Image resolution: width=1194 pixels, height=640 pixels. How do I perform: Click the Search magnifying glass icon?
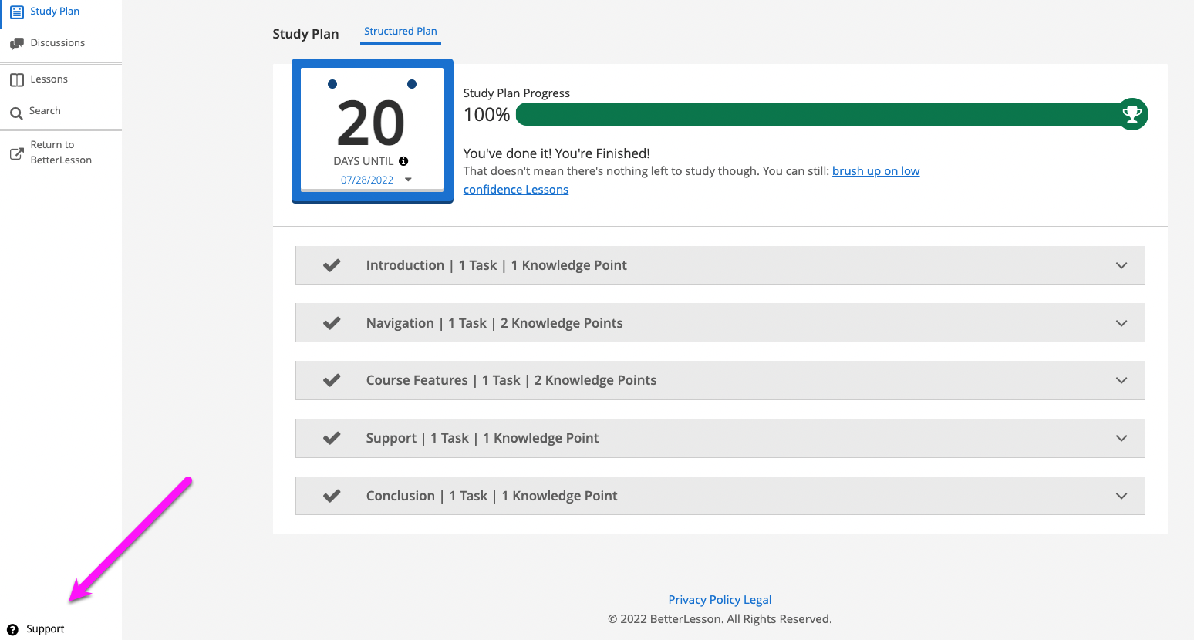(x=16, y=113)
